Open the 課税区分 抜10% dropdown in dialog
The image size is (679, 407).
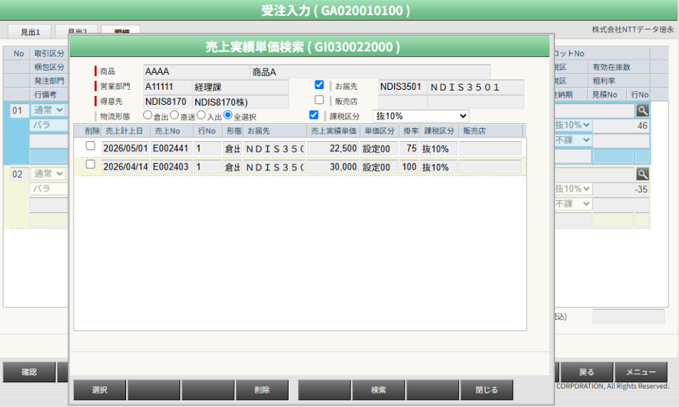(421, 116)
